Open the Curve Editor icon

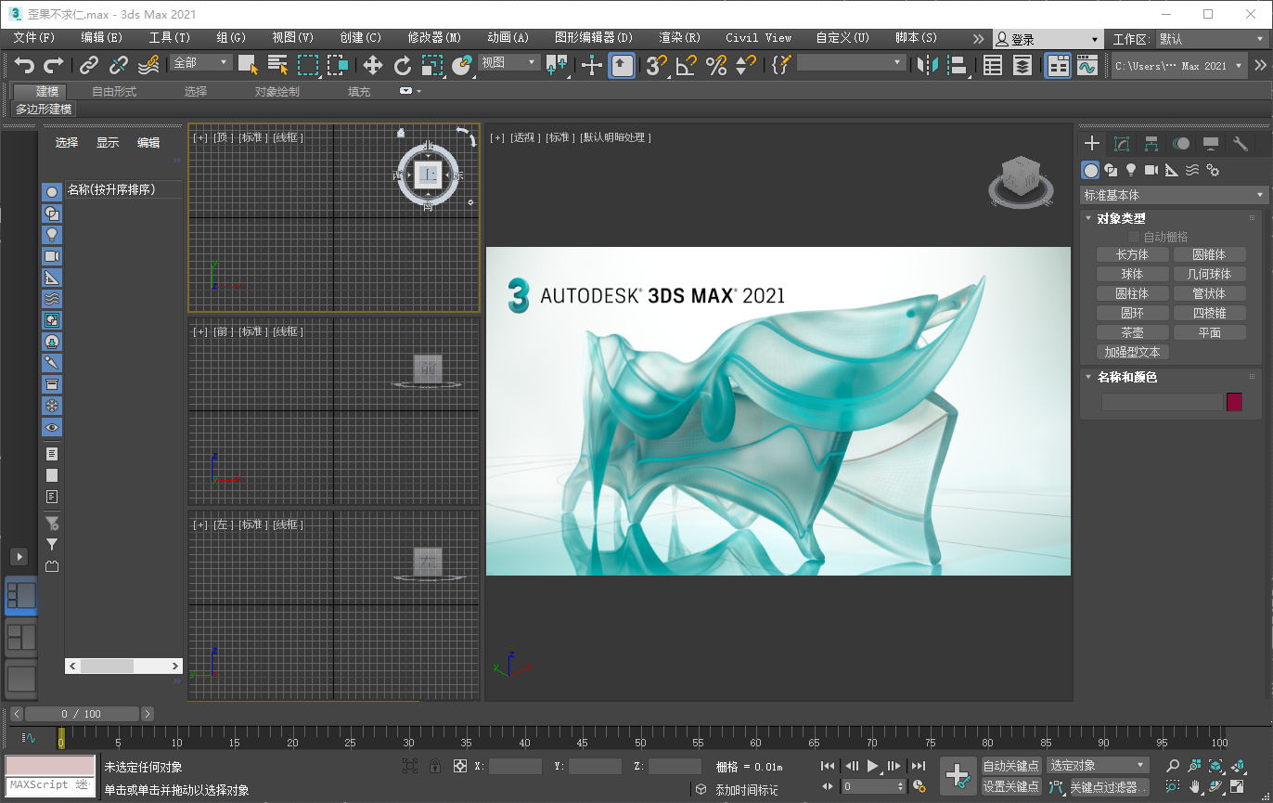pyautogui.click(x=1087, y=64)
